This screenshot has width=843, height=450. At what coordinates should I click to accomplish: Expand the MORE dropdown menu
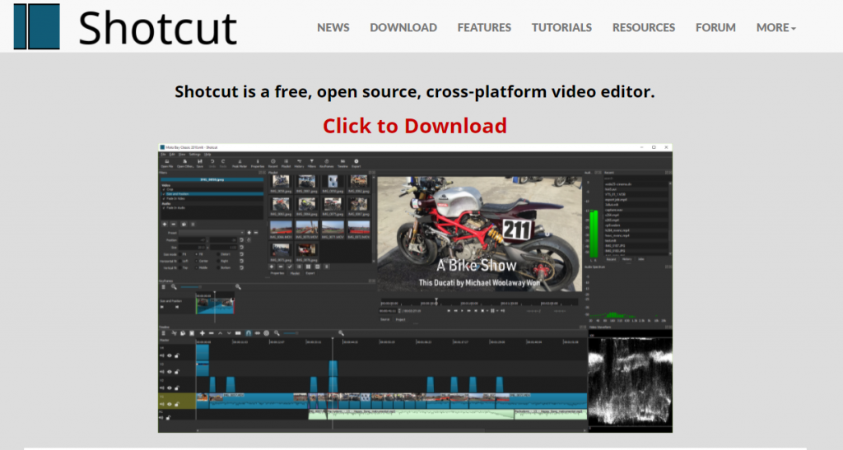coord(775,27)
